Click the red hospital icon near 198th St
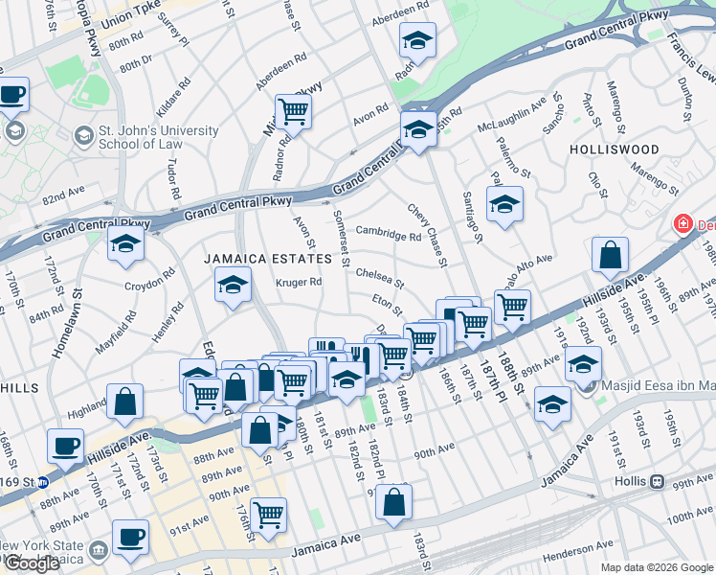Image resolution: width=716 pixels, height=575 pixels. pos(683,224)
